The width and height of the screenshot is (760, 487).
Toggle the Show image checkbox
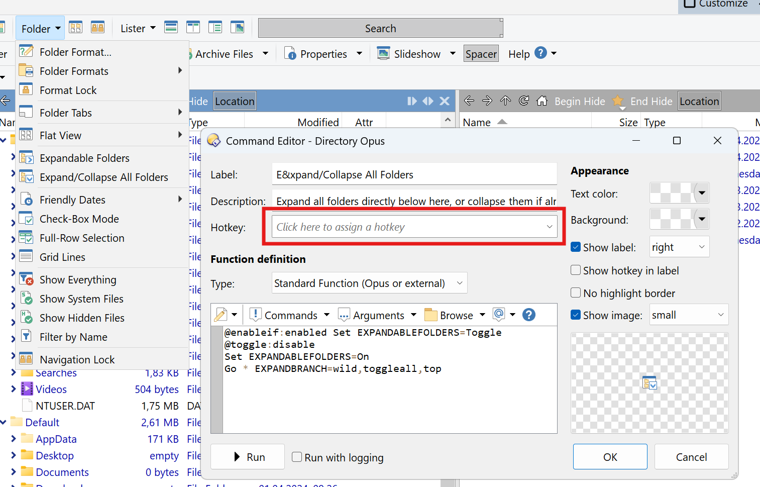(x=576, y=315)
